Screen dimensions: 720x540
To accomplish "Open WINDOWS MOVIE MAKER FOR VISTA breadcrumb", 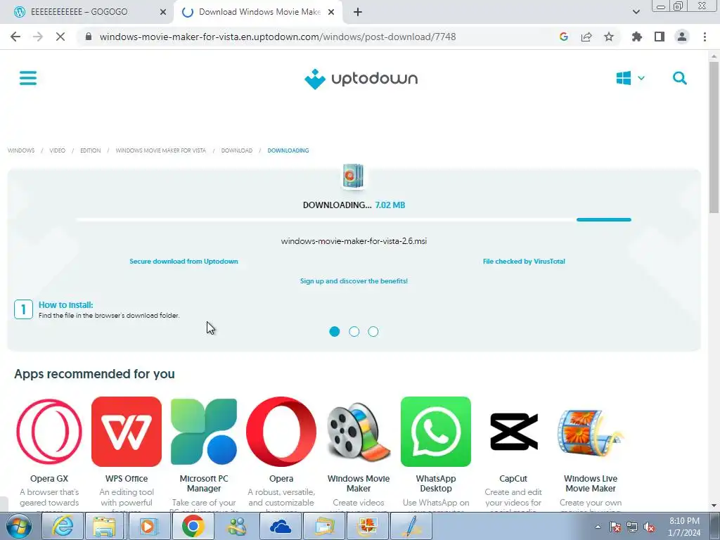I will [161, 150].
